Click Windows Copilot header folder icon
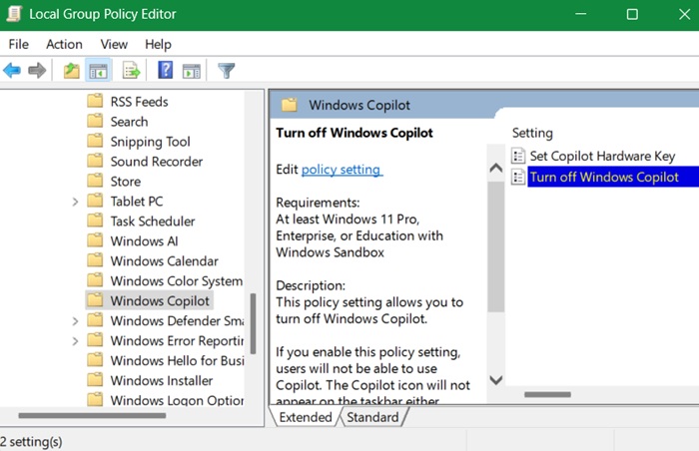The height and width of the screenshot is (451, 699). 289,105
